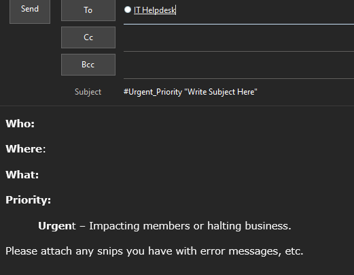Click the presence status circle beside IT Helpdesk

pyautogui.click(x=128, y=10)
